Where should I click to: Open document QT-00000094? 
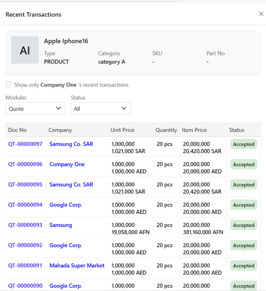coord(25,205)
